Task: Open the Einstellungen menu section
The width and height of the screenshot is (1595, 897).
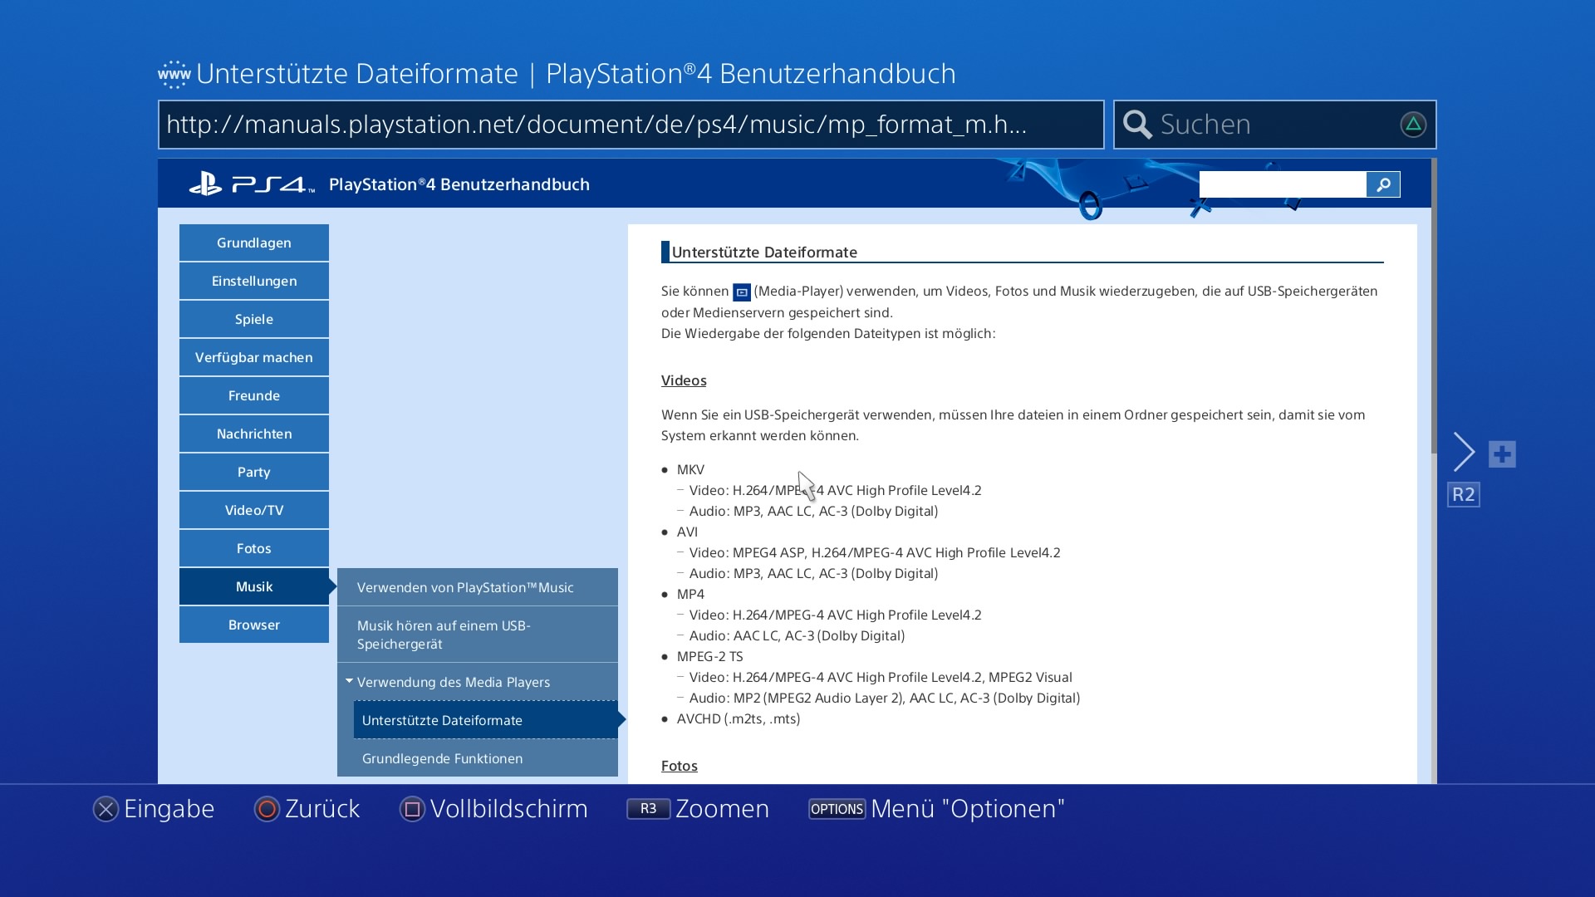Action: pyautogui.click(x=254, y=282)
